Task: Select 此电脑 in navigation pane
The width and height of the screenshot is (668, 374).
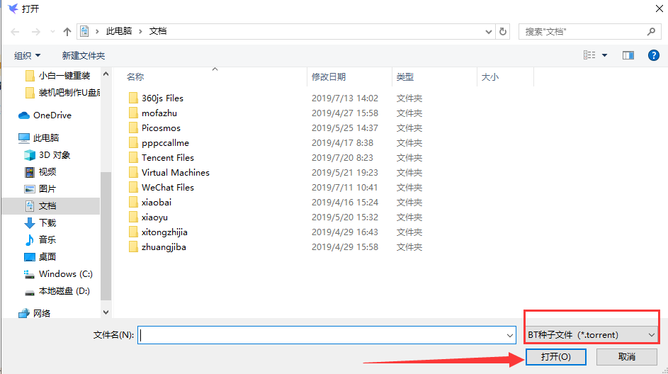Action: coord(45,138)
